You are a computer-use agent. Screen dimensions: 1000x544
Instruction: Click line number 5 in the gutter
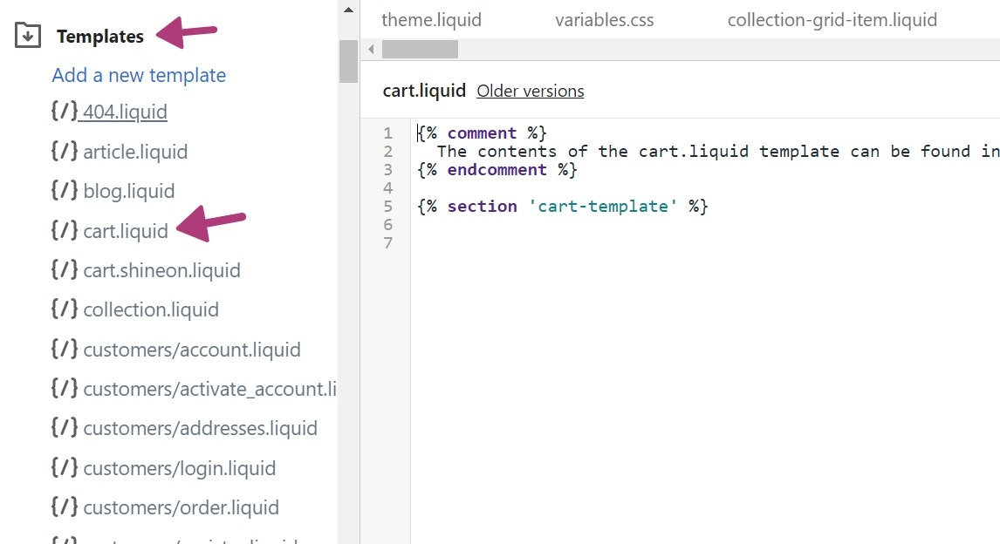coord(387,207)
